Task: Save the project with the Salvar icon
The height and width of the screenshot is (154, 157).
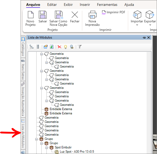Action: 43,15
